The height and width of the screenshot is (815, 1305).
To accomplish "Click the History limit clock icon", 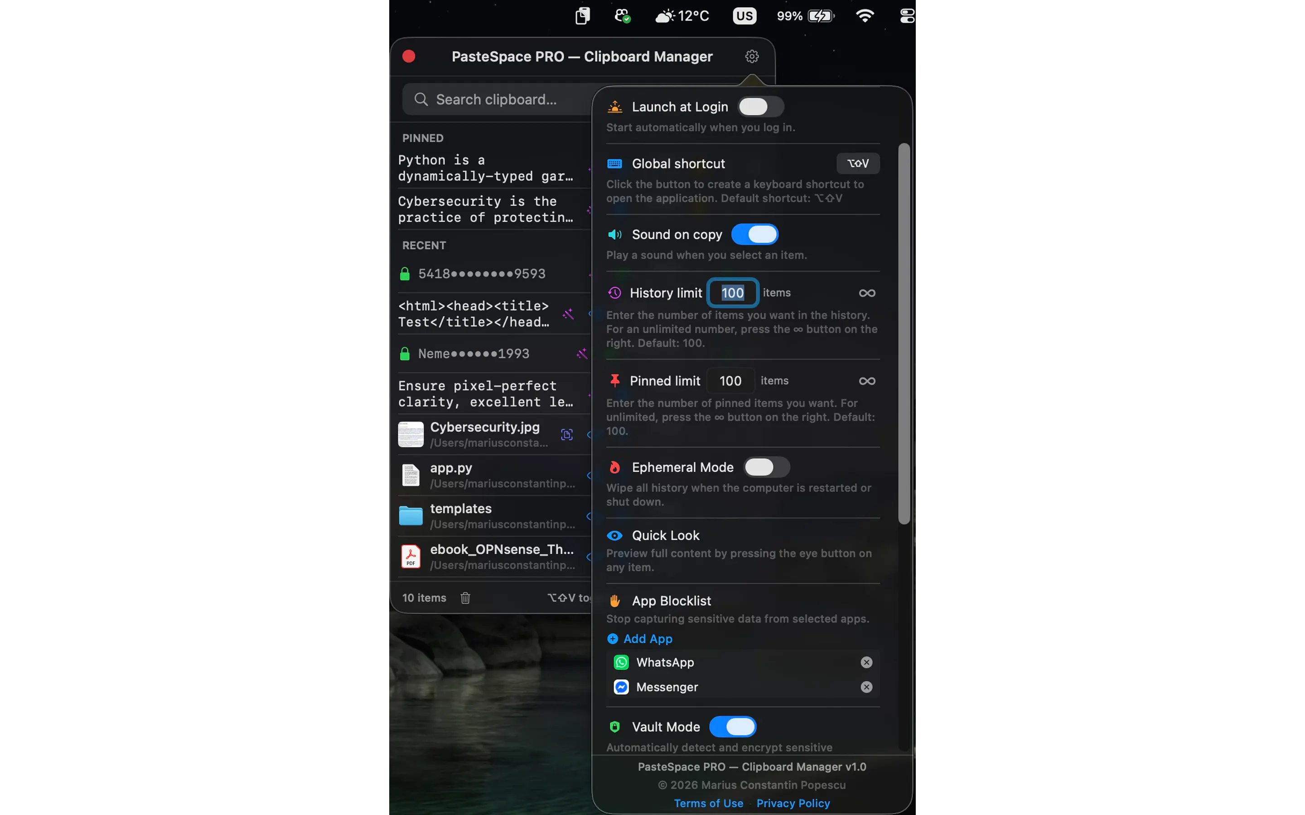I will [614, 292].
